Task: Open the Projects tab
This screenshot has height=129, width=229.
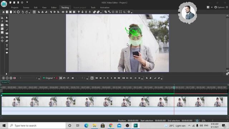Action: pos(15,8)
